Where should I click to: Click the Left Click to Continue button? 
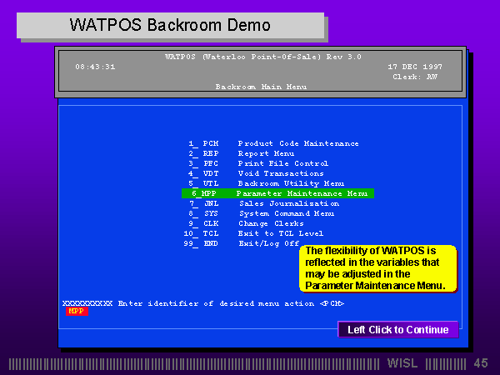pyautogui.click(x=397, y=330)
